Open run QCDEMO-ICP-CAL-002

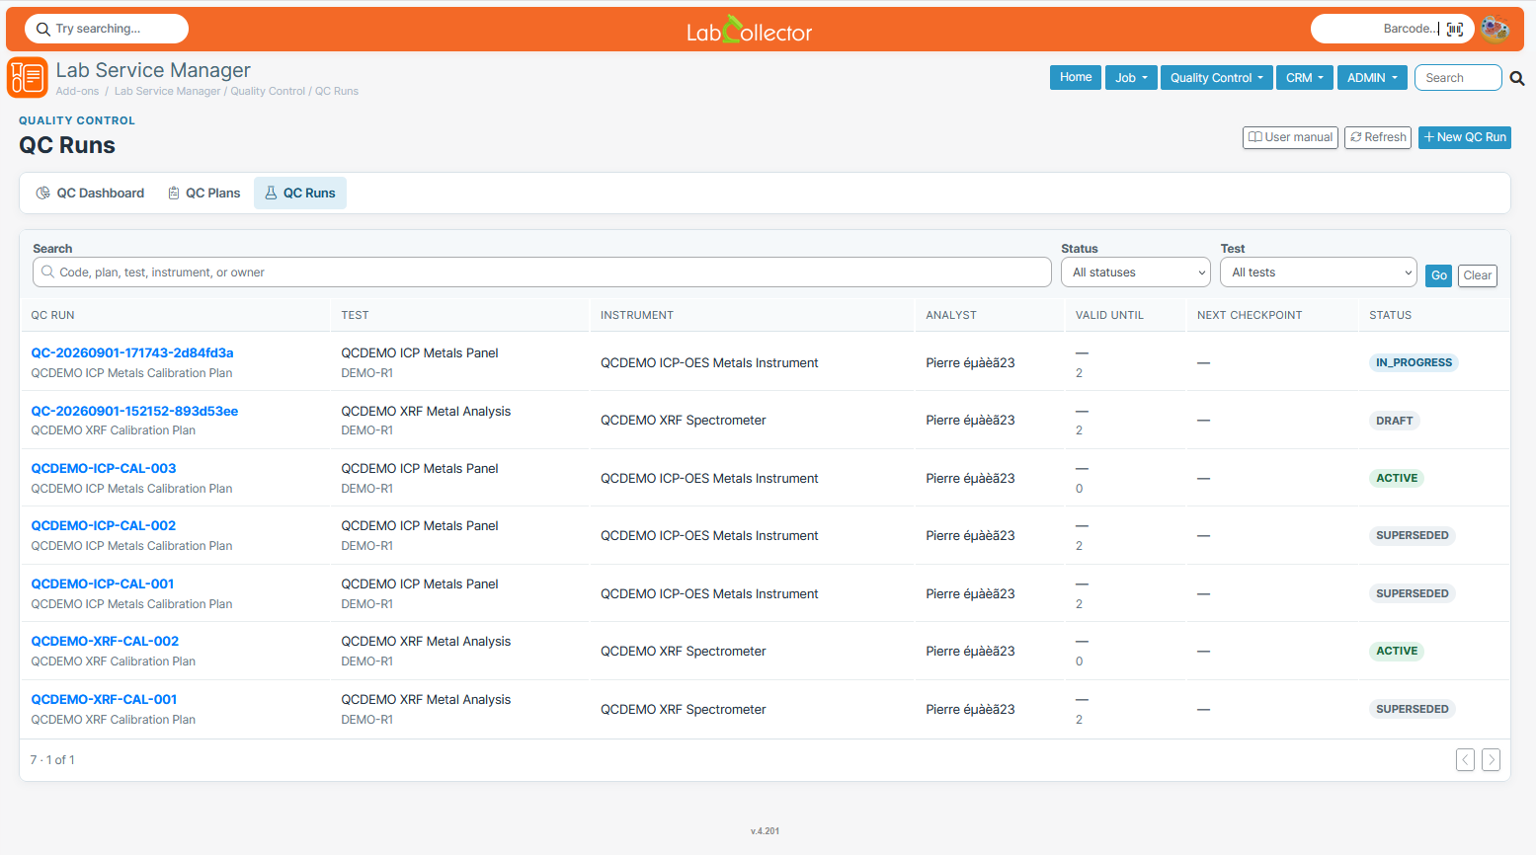(104, 525)
